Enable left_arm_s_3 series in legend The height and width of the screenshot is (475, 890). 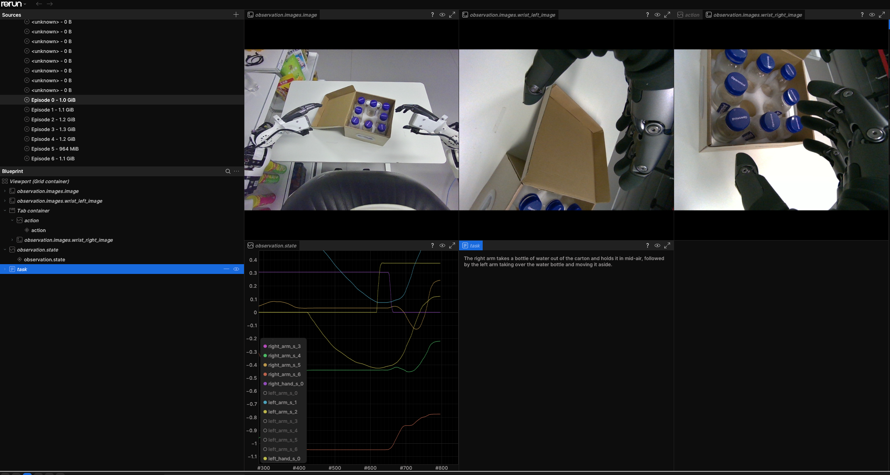click(x=281, y=421)
